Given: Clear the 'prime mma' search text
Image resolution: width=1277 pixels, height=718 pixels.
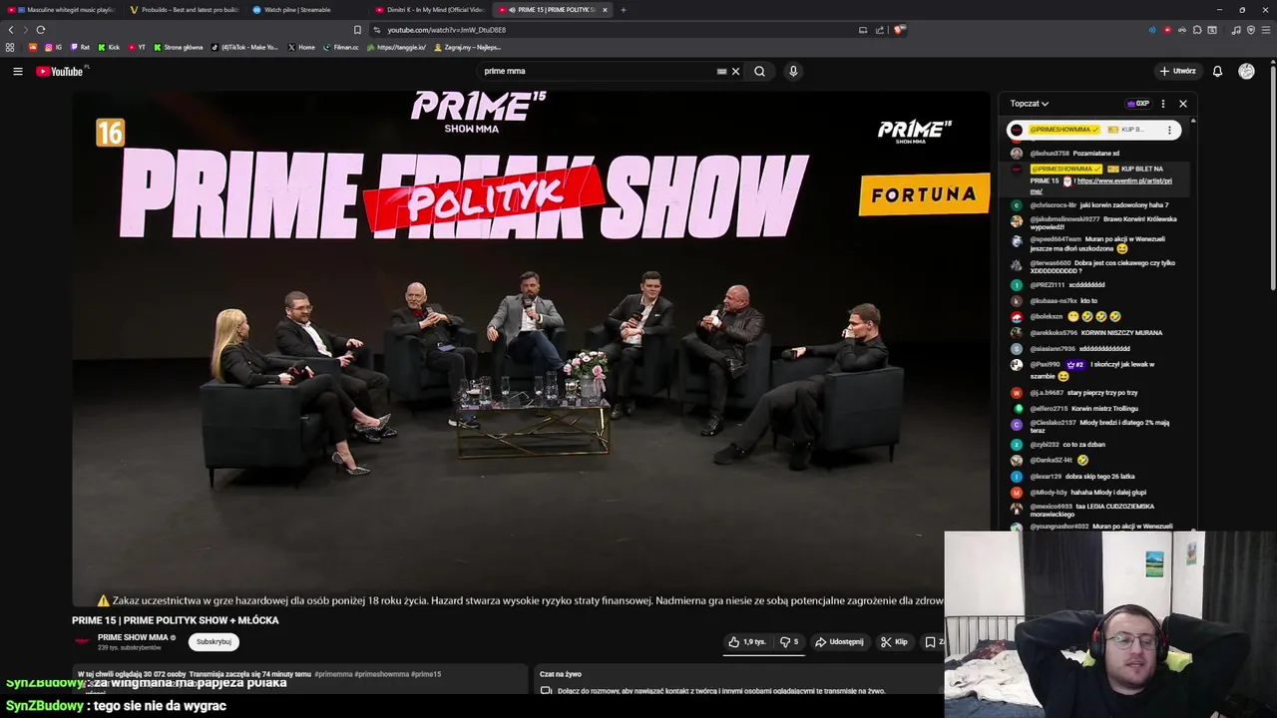Looking at the screenshot, I should [x=736, y=71].
